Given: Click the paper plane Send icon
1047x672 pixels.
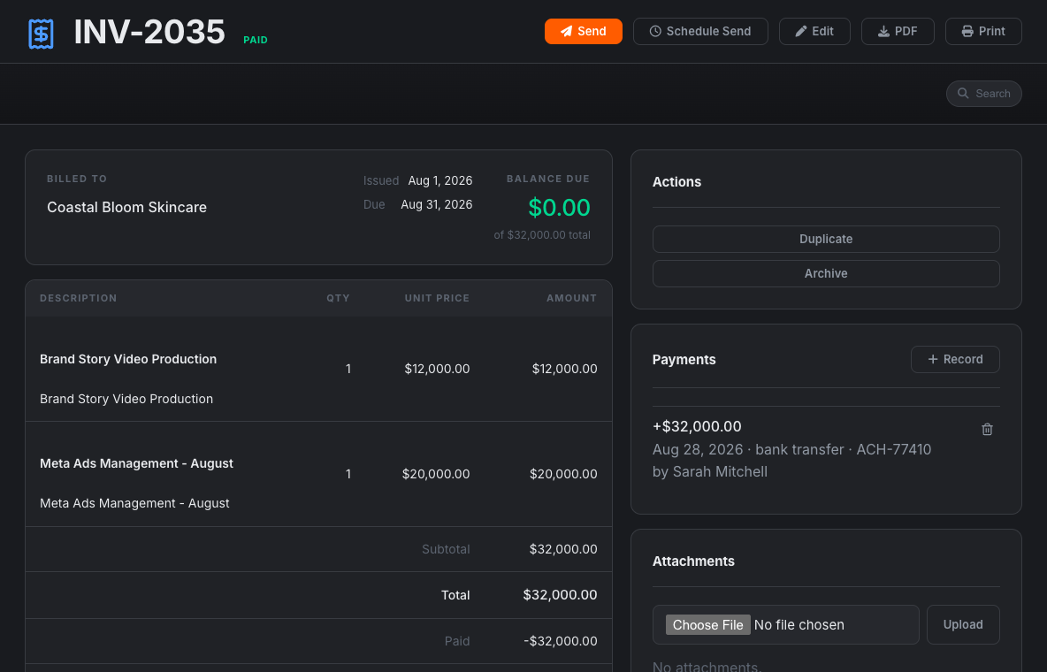Looking at the screenshot, I should coord(566,32).
